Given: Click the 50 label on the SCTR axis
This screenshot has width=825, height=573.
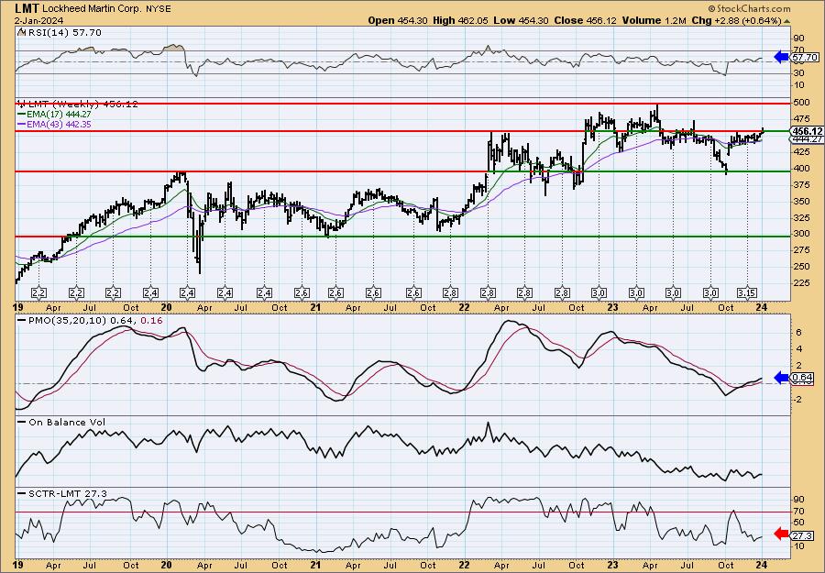Looking at the screenshot, I should (x=798, y=523).
